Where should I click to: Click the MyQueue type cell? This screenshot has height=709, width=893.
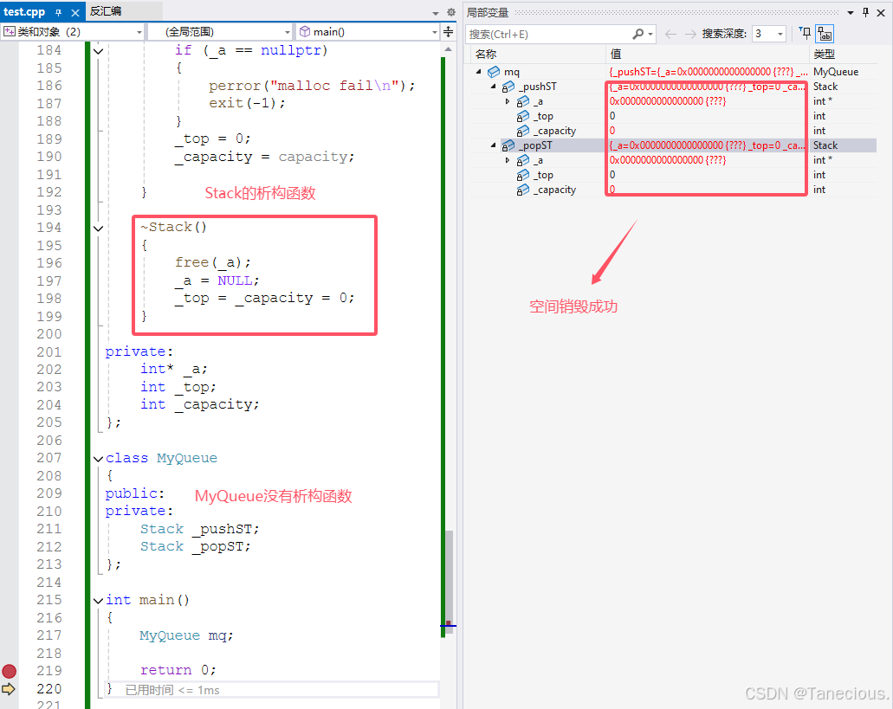(x=836, y=72)
